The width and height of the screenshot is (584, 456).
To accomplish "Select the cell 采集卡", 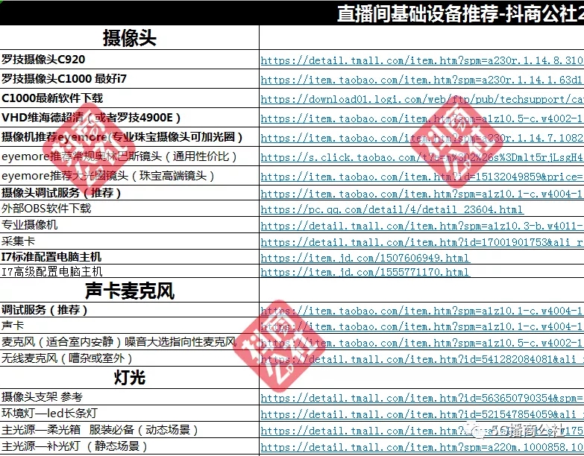I will [x=129, y=241].
